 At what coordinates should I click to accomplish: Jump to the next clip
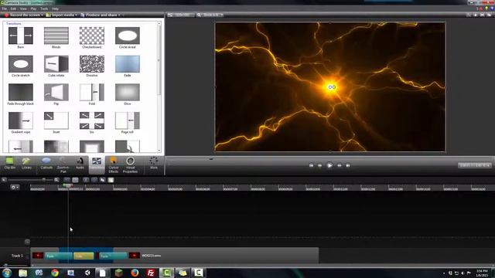pos(348,165)
